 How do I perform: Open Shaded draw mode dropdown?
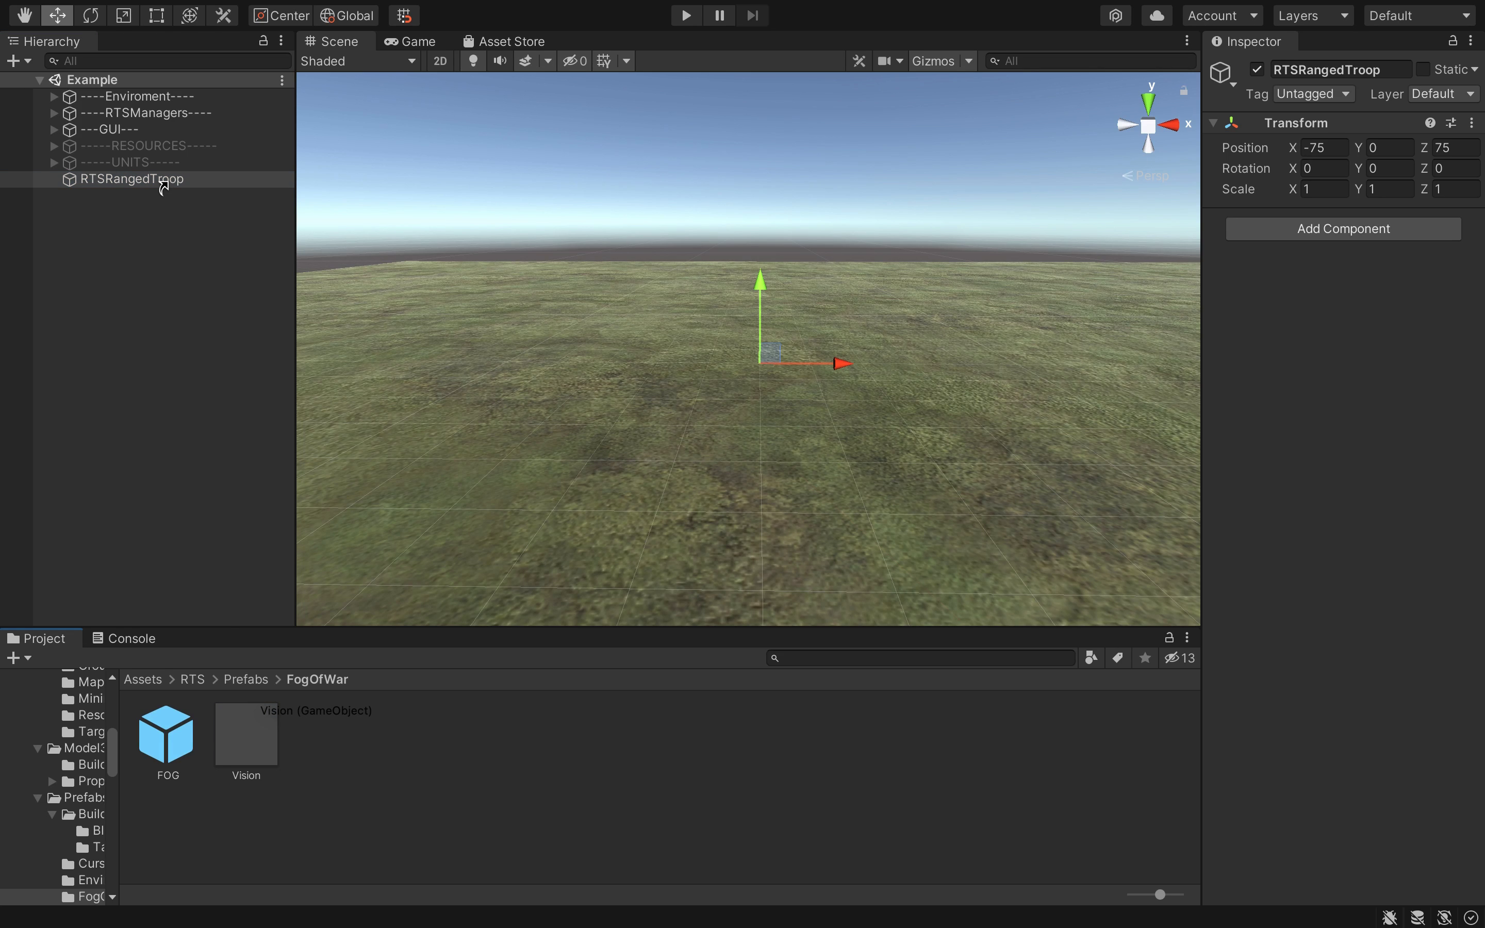click(x=359, y=61)
